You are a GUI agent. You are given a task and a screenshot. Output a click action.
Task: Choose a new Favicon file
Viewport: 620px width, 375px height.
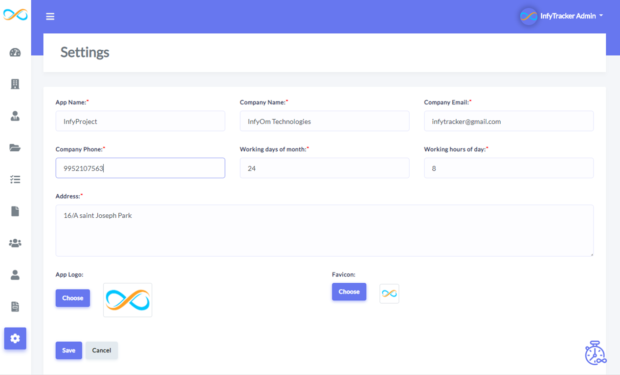(x=349, y=292)
